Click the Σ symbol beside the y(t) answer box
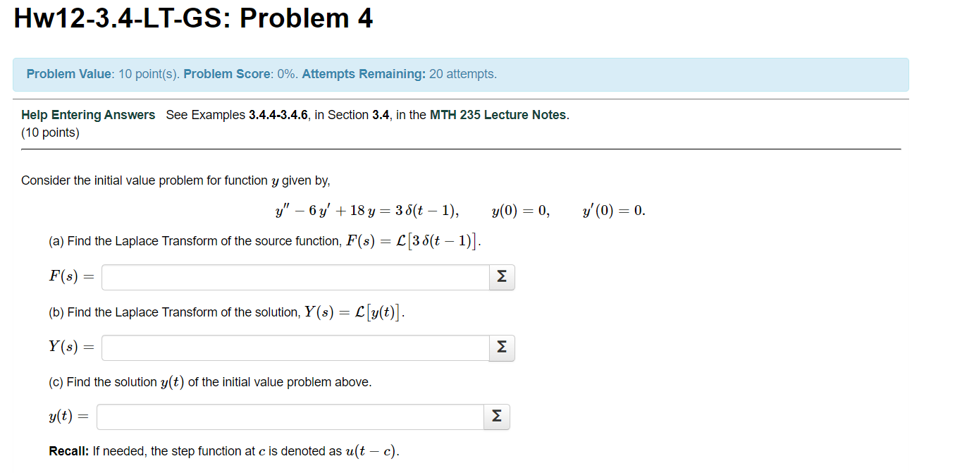 pos(496,417)
